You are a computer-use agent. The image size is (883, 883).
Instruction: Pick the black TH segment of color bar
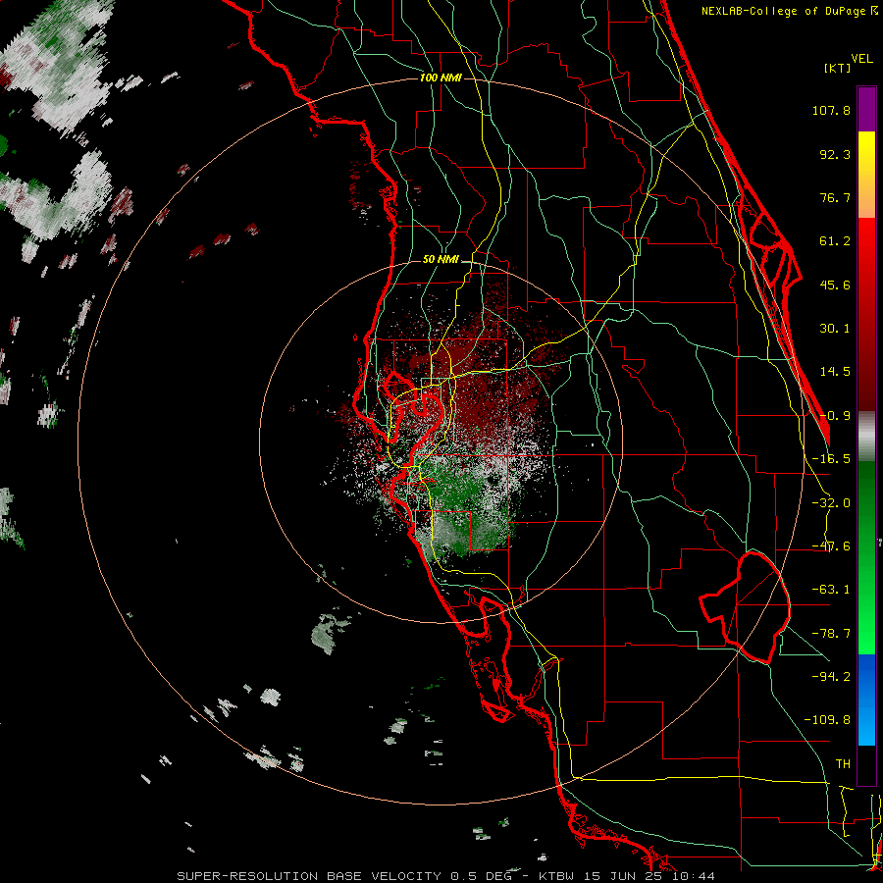coord(866,764)
